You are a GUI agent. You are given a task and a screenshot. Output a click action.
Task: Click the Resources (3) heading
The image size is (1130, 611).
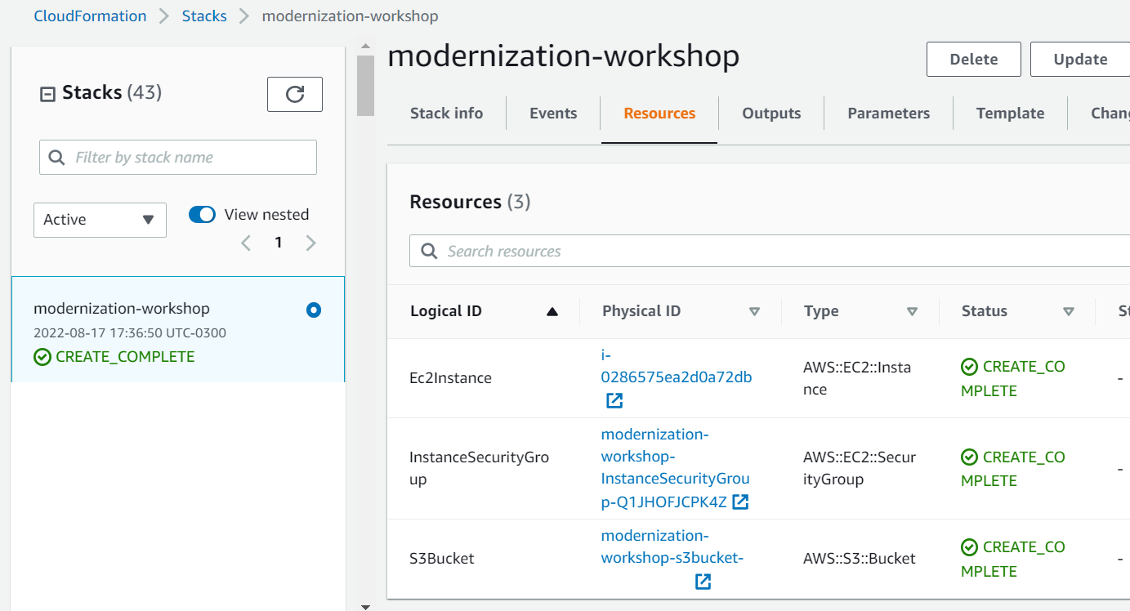470,202
